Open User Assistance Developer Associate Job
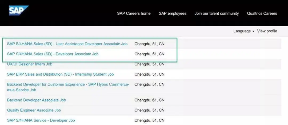 (x=67, y=44)
